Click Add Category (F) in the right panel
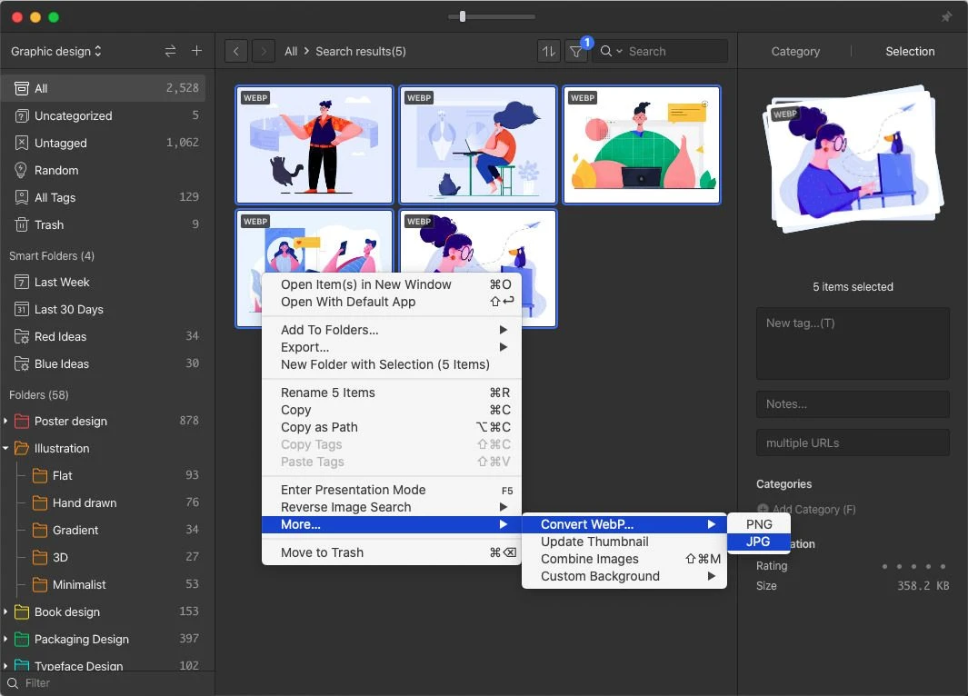The image size is (968, 696). click(807, 510)
